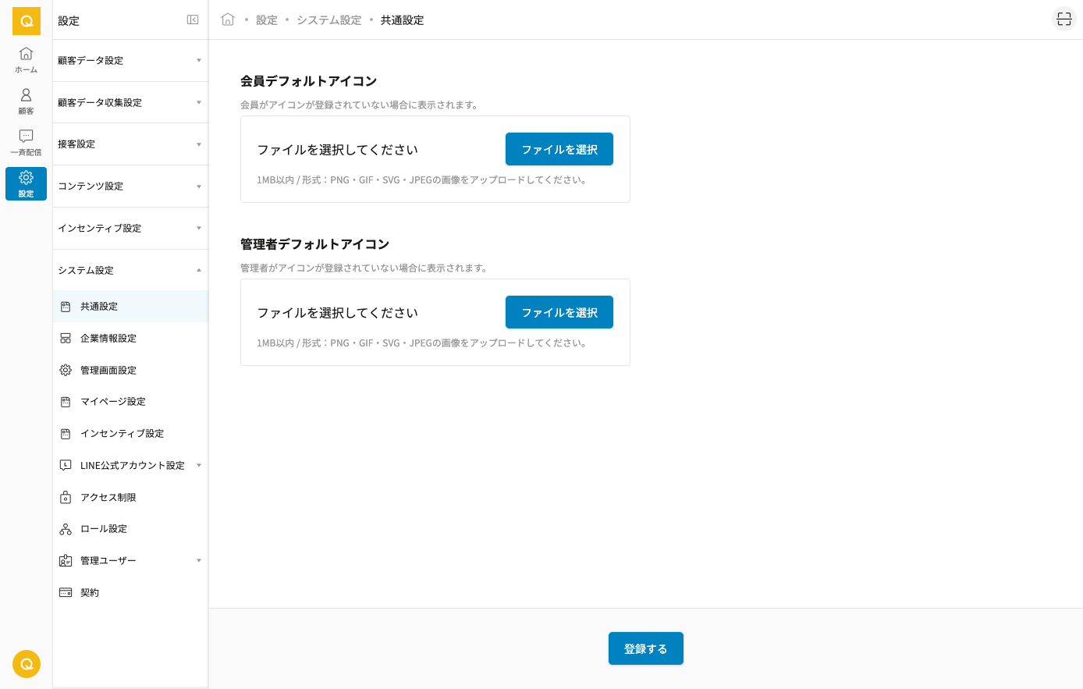Click the 登録する button
The height and width of the screenshot is (689, 1083).
pos(645,648)
